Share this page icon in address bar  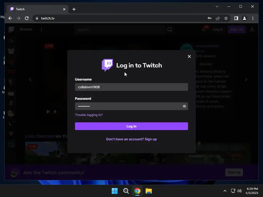(x=218, y=18)
